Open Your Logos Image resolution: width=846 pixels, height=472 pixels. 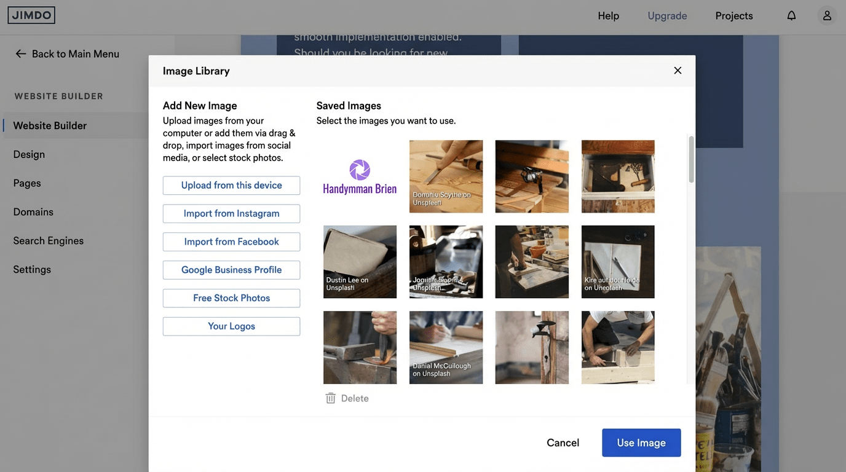[231, 326]
